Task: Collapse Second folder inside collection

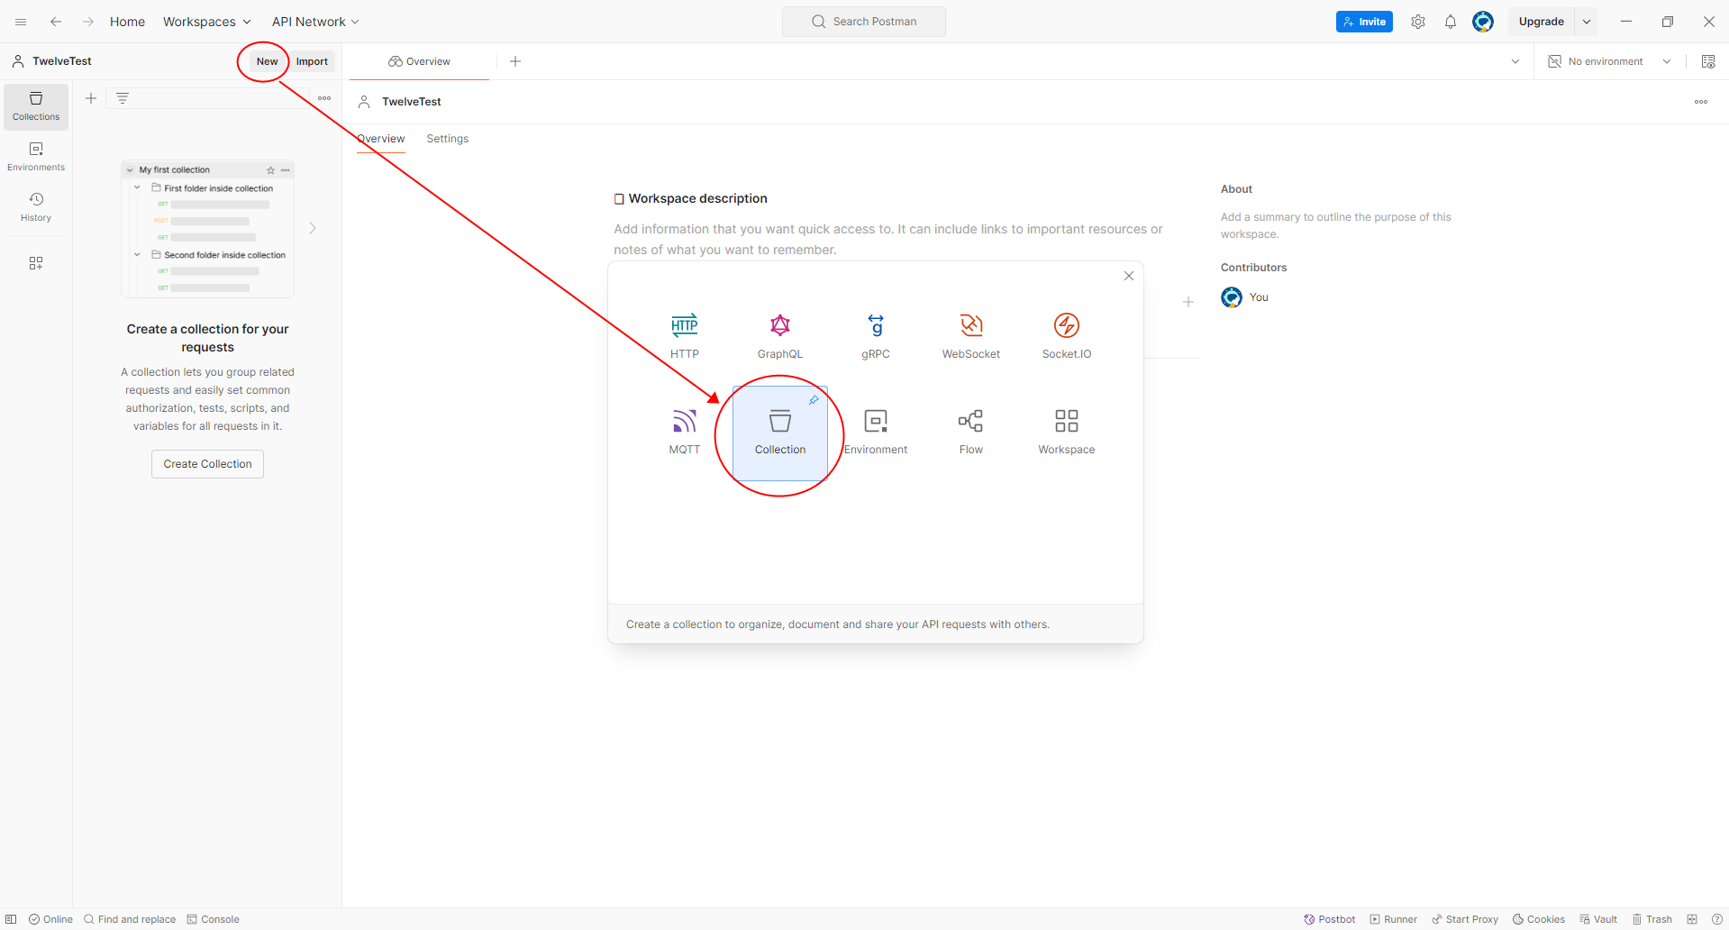Action: coord(137,254)
